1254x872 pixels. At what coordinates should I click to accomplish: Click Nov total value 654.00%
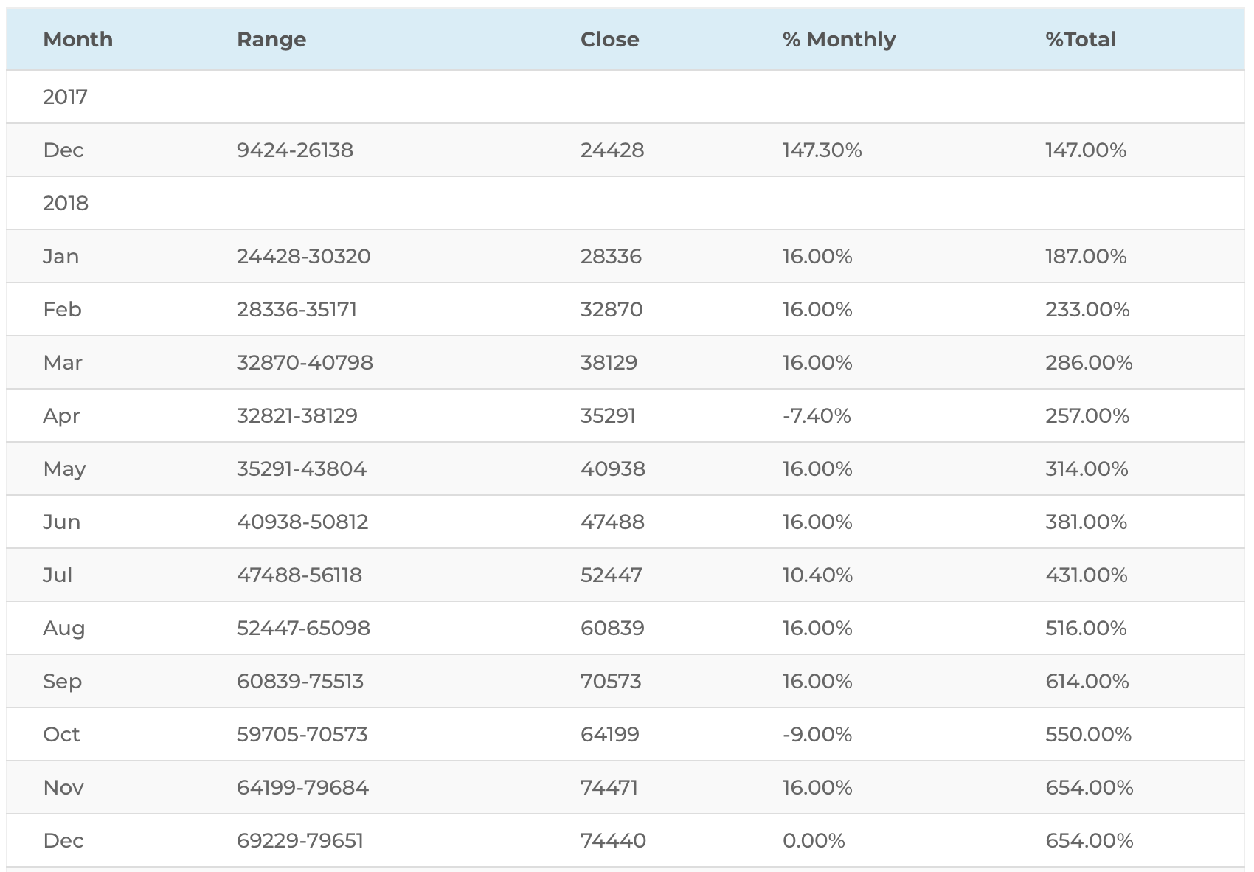coord(1090,787)
